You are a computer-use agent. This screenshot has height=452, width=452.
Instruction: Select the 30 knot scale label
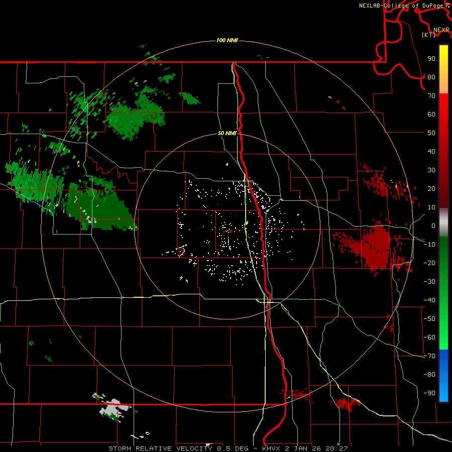tap(431, 170)
